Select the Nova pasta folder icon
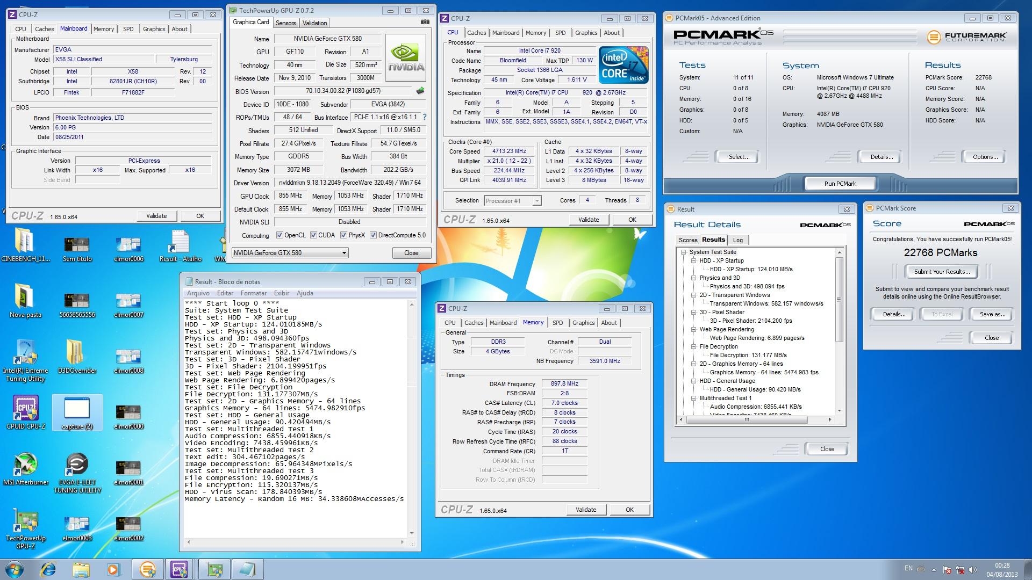This screenshot has width=1032, height=580. (25, 301)
